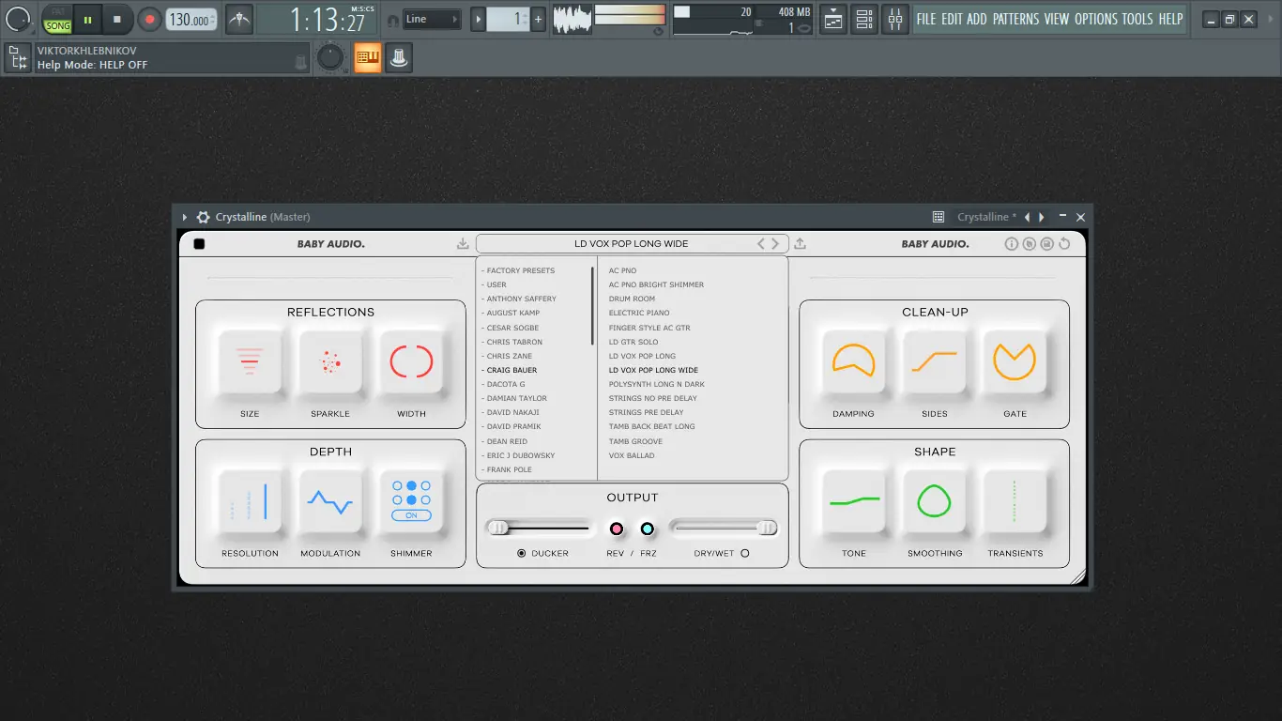
Task: Toggle the FRZ freeze button
Action: [647, 529]
